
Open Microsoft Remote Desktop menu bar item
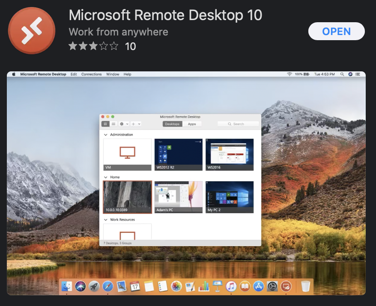pyautogui.click(x=43, y=74)
